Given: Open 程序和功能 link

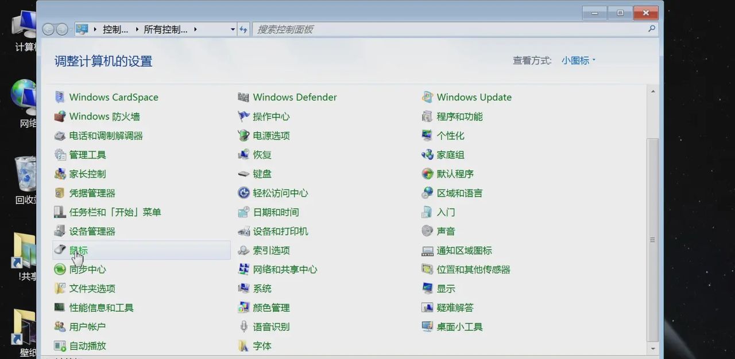Looking at the screenshot, I should coord(459,116).
